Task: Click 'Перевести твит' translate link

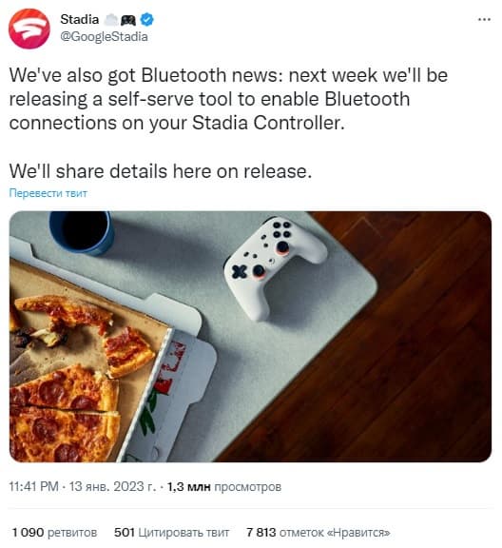Action: point(48,193)
